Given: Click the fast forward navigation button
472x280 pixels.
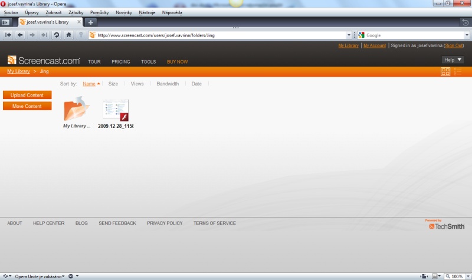Looking at the screenshot, I should pos(44,35).
